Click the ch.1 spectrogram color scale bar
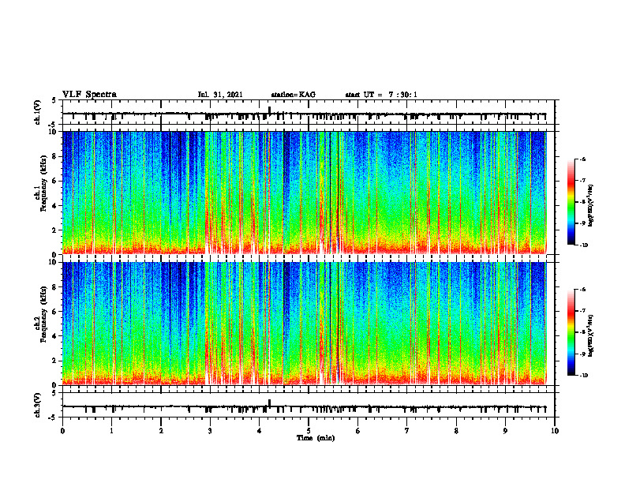Image resolution: width=625 pixels, height=483 pixels. (x=571, y=202)
